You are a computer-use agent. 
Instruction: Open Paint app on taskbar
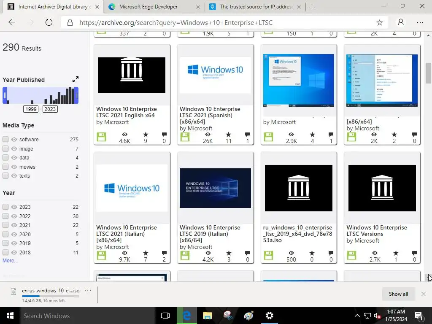248,316
